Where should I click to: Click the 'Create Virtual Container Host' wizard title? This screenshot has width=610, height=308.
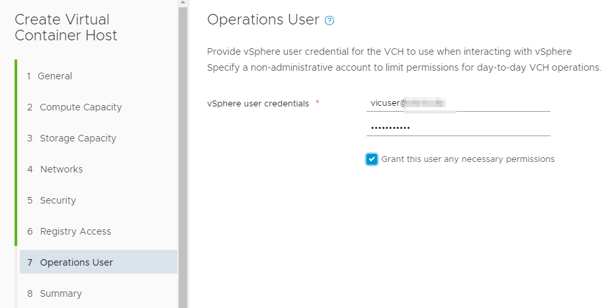(65, 27)
